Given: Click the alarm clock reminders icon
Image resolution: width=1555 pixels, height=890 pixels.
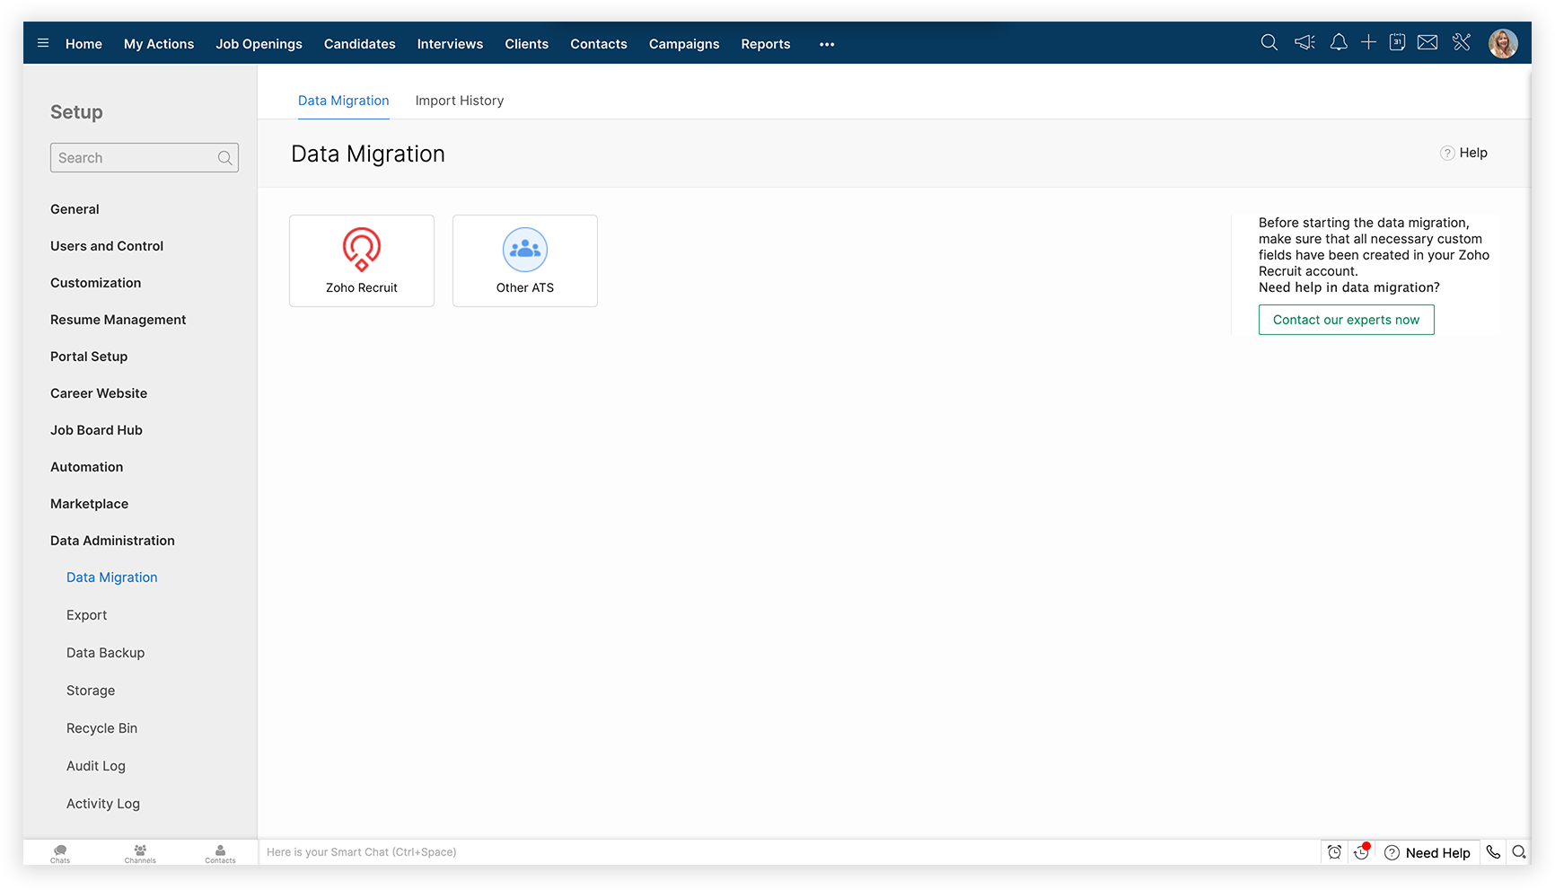Looking at the screenshot, I should [1335, 852].
